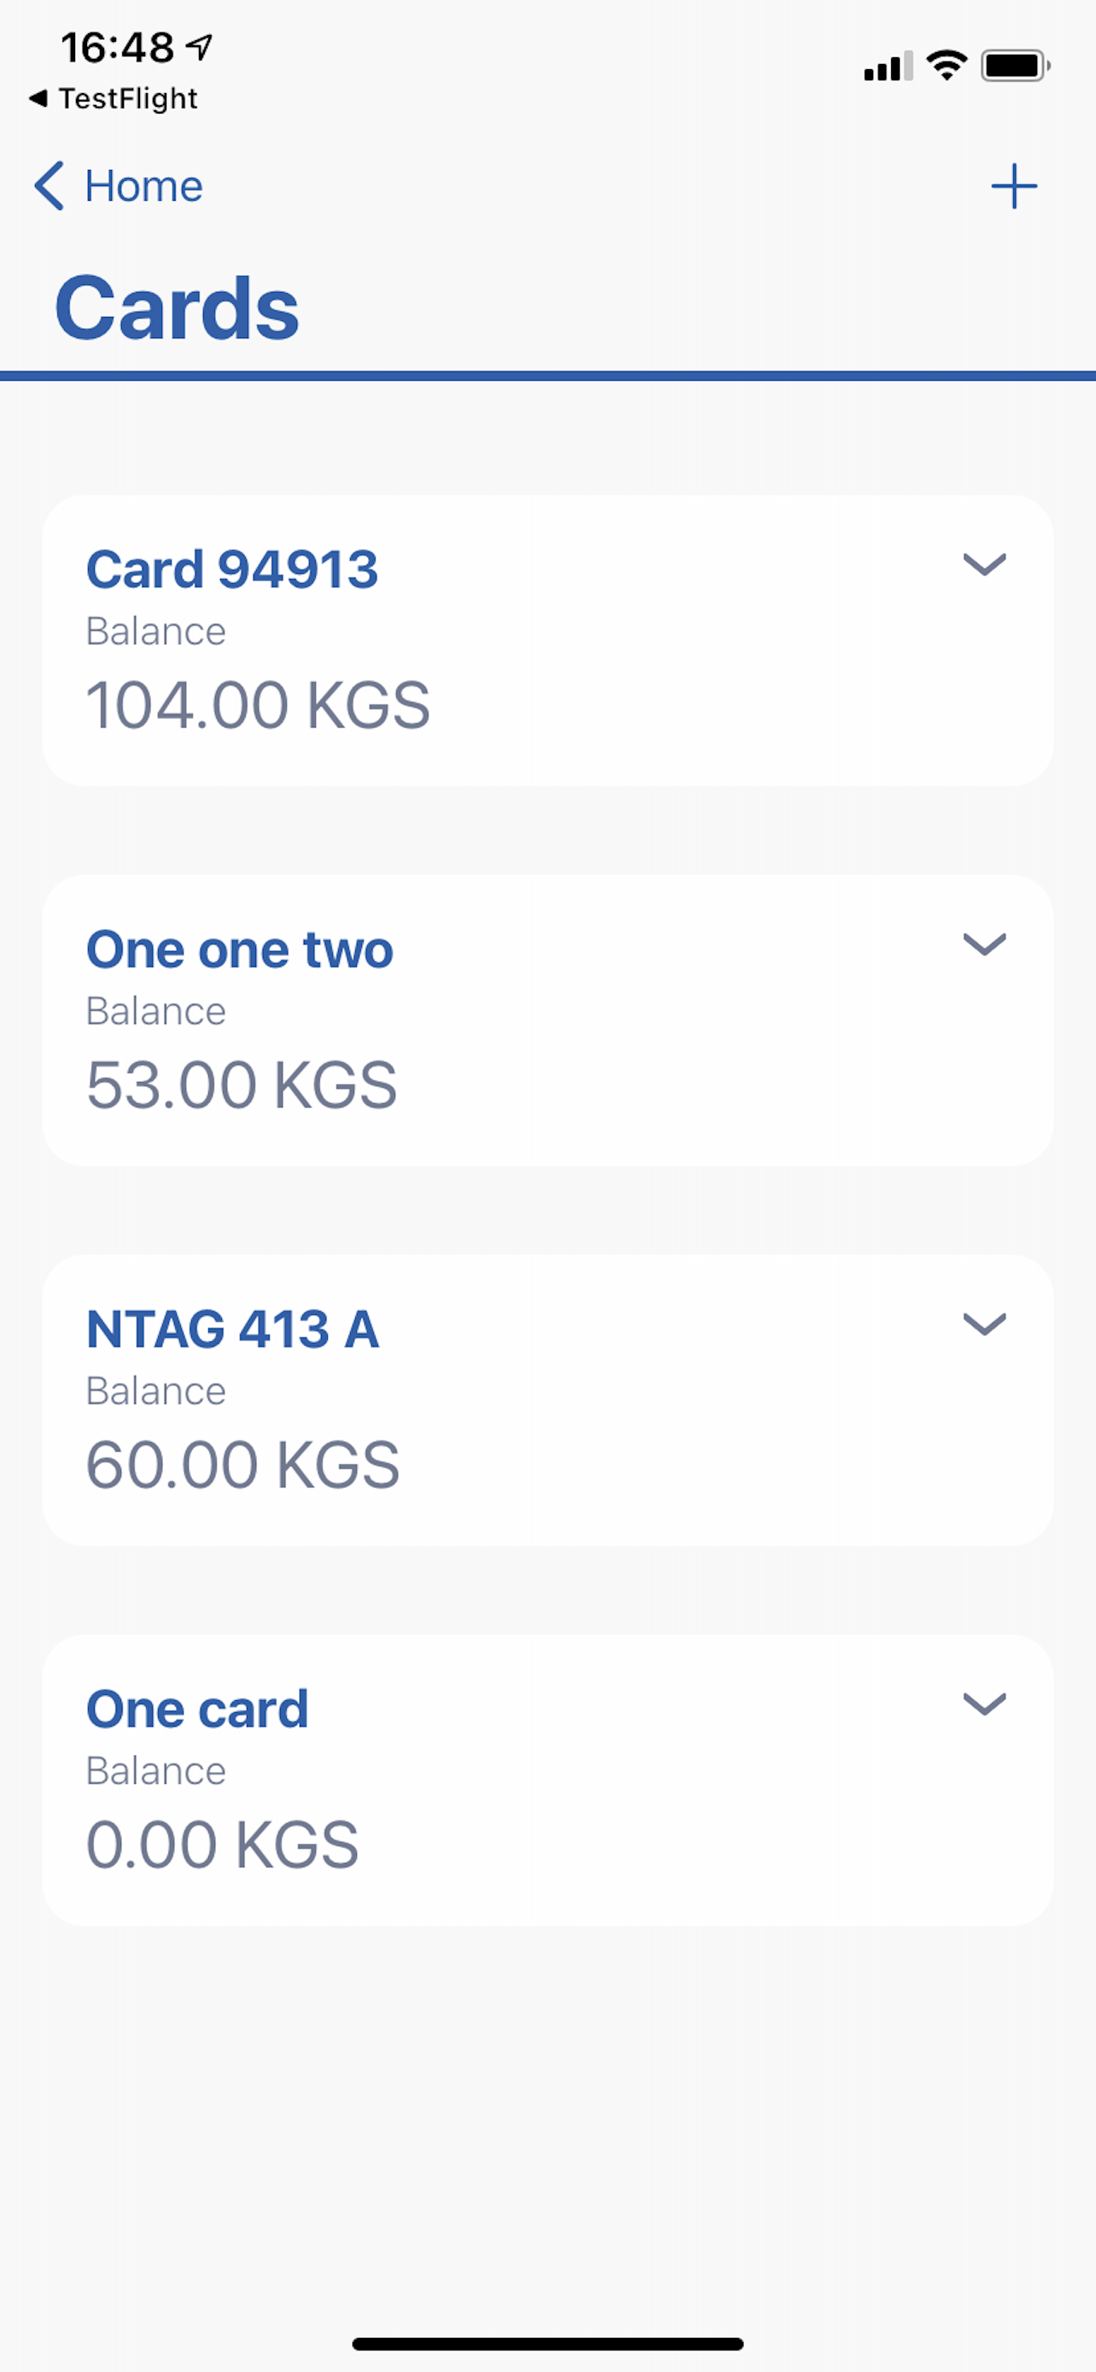This screenshot has height=2372, width=1096.
Task: Tap the plus icon to add a card
Action: click(x=1013, y=186)
